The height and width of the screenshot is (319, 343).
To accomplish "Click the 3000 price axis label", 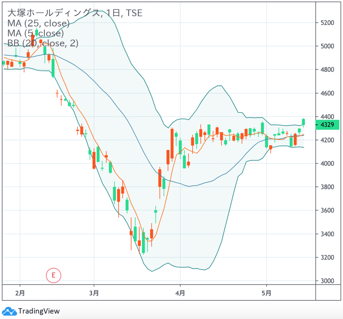I will [327, 281].
